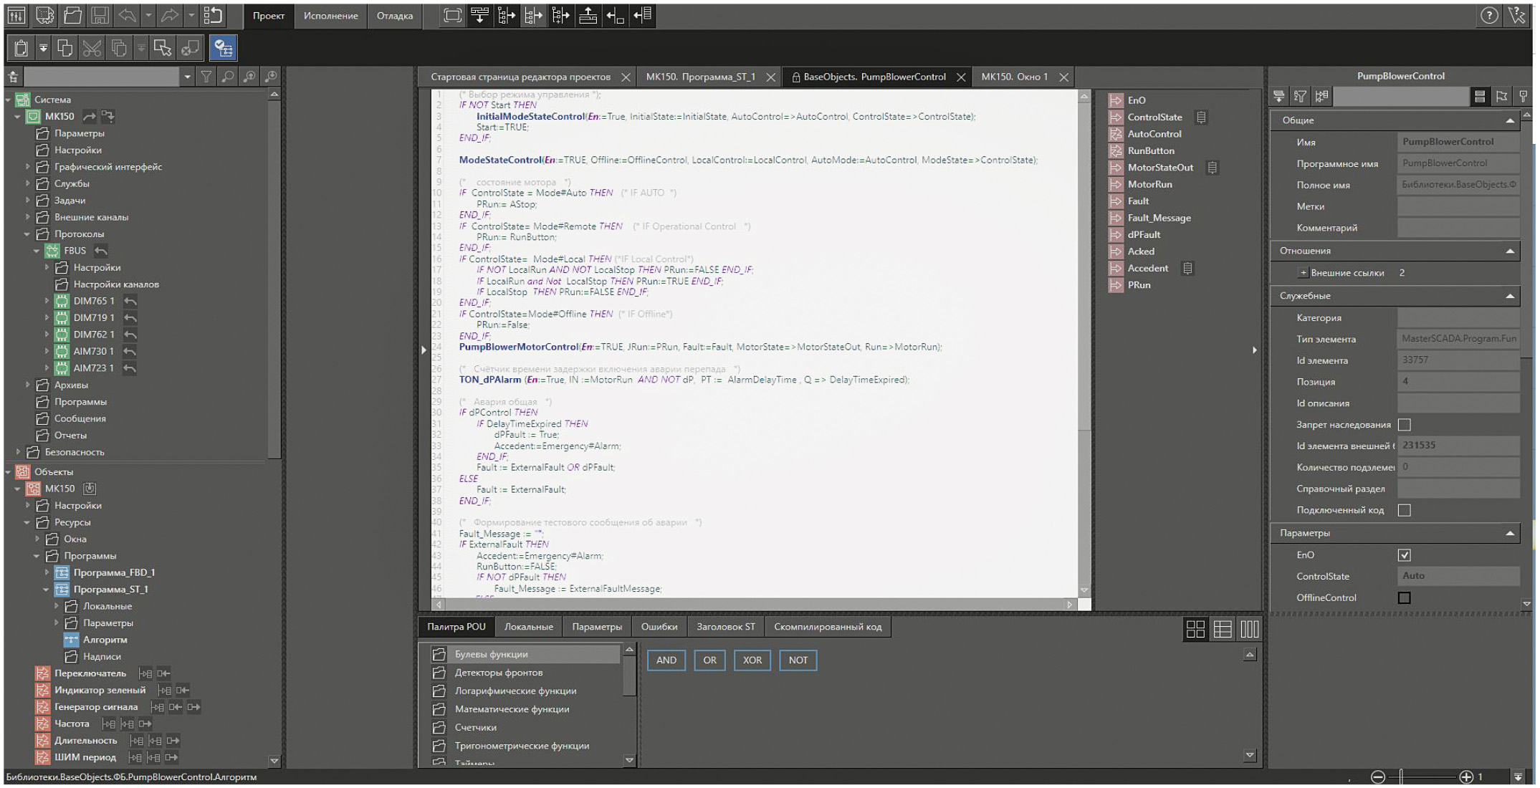
Task: Click the undo arrow icon
Action: (127, 15)
